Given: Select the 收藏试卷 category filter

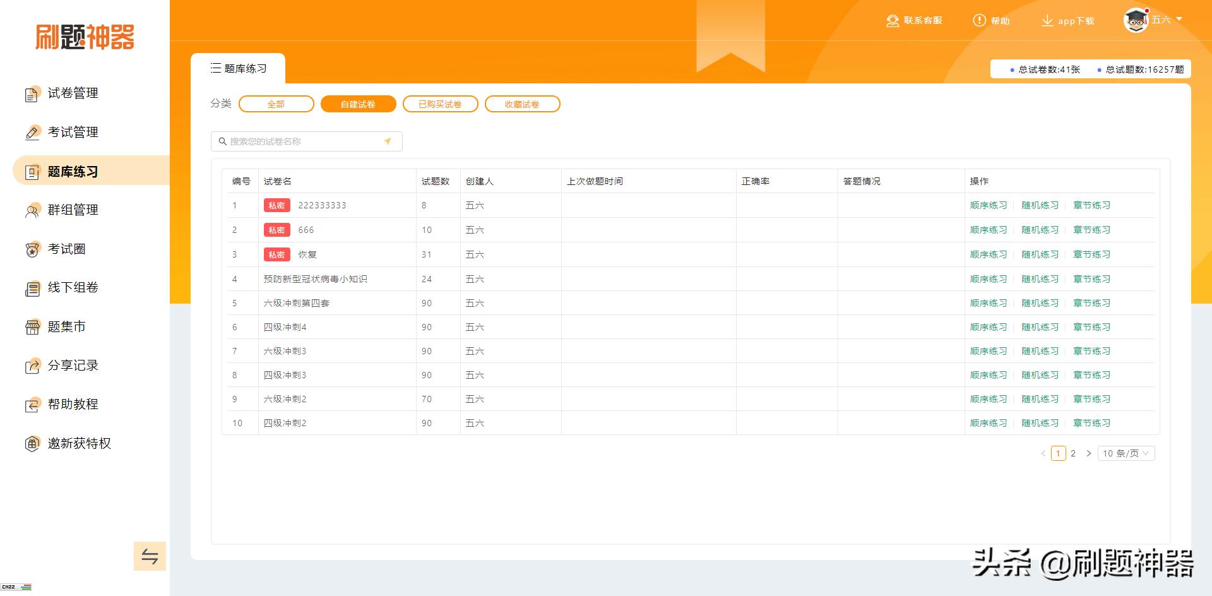Looking at the screenshot, I should [x=522, y=104].
